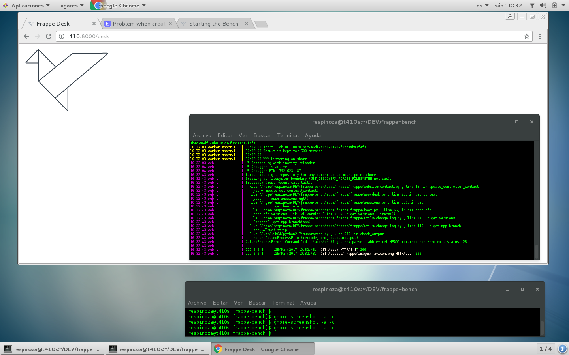Screen dimensions: 569x355
Task: Open the Lugares menu in top panel
Action: point(70,6)
